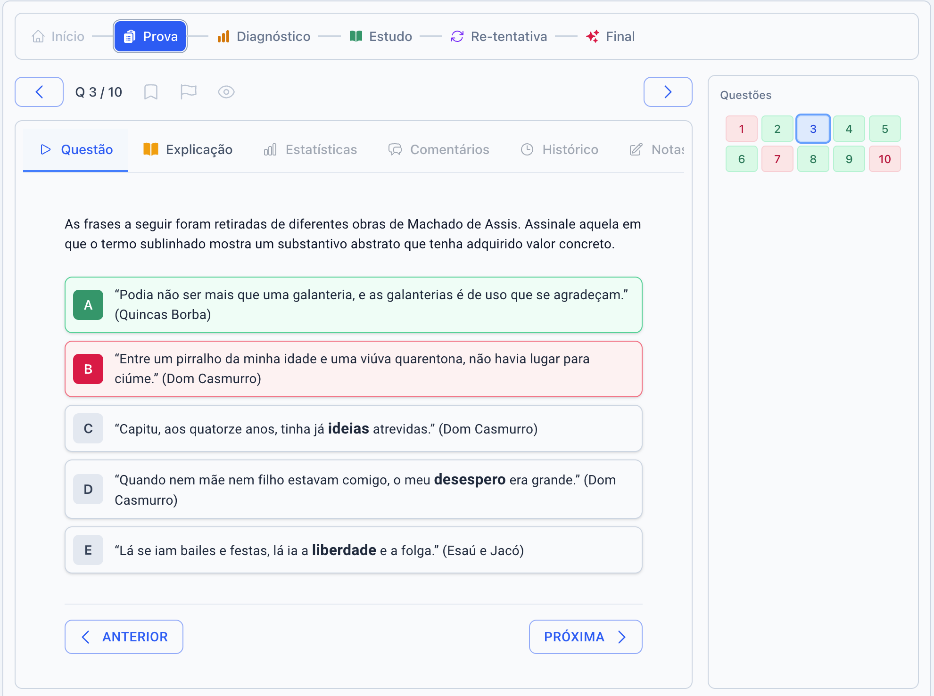Open the Comentários tab

pyautogui.click(x=438, y=149)
